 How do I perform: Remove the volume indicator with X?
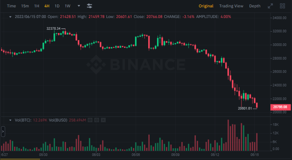pos(103,120)
